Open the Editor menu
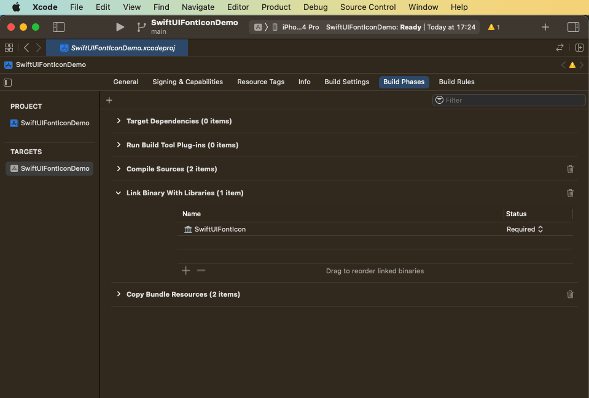The height and width of the screenshot is (398, 589). [238, 7]
